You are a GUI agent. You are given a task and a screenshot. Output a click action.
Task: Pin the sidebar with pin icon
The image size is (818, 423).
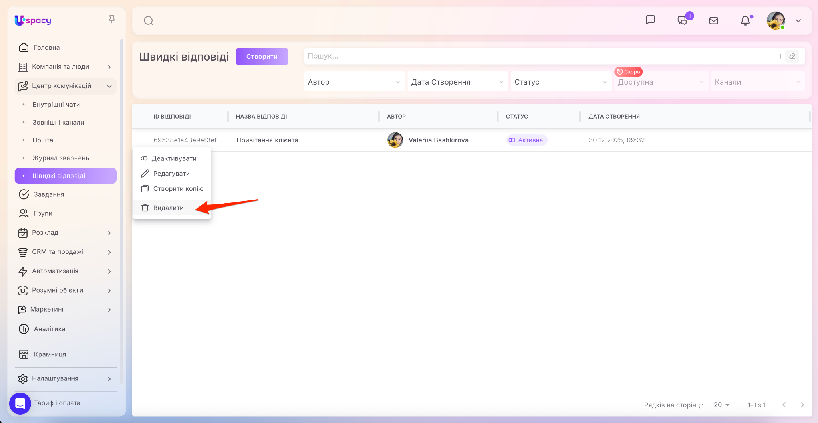(112, 19)
